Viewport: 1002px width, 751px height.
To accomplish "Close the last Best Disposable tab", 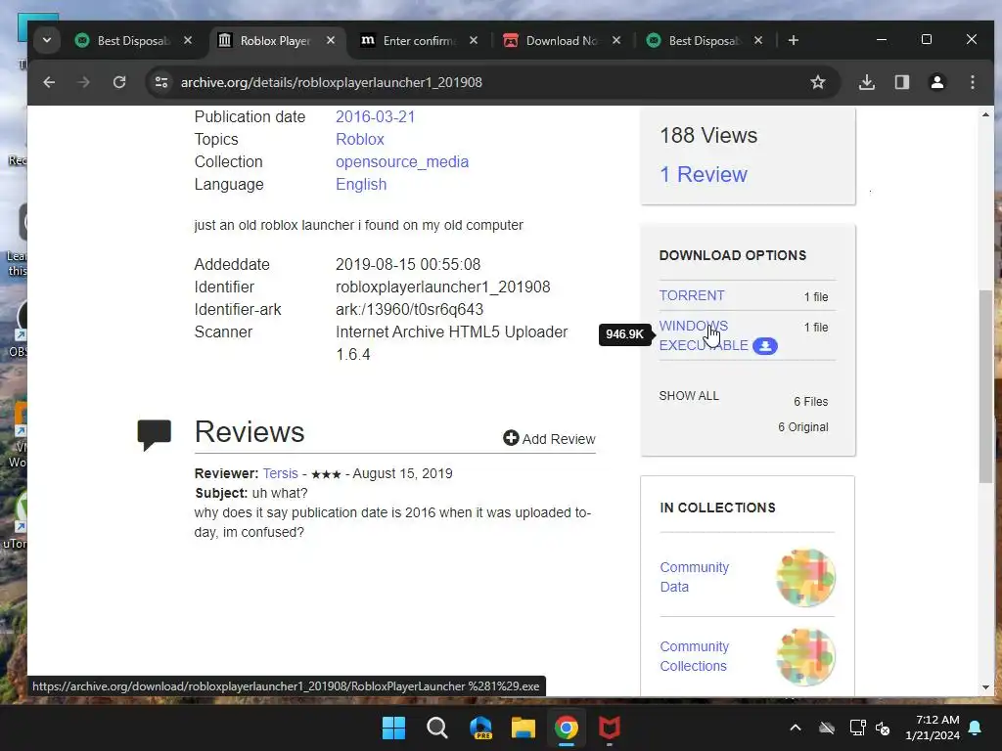I will pyautogui.click(x=758, y=40).
